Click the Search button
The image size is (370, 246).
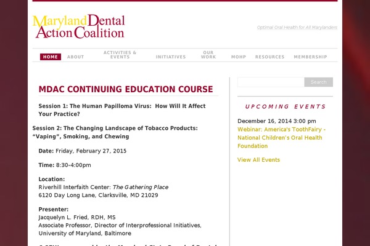pos(319,82)
